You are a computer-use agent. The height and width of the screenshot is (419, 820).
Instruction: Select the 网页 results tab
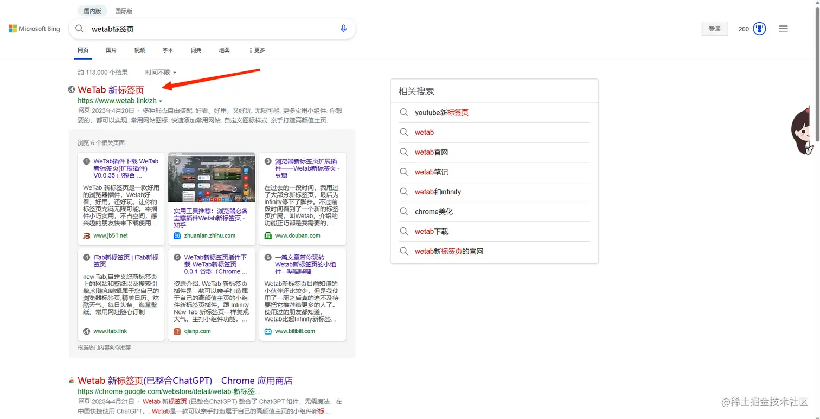(83, 50)
